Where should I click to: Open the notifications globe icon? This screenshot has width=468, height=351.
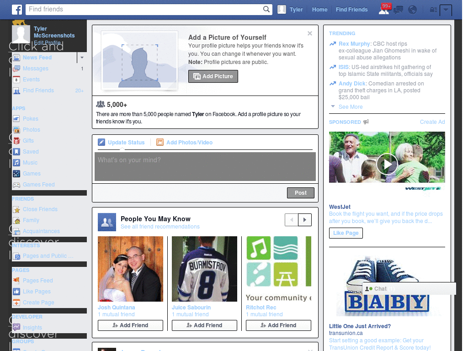tap(413, 10)
